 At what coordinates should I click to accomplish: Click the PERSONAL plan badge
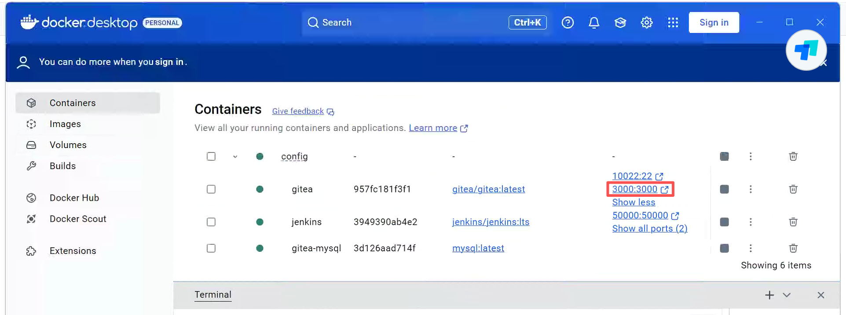[162, 23]
